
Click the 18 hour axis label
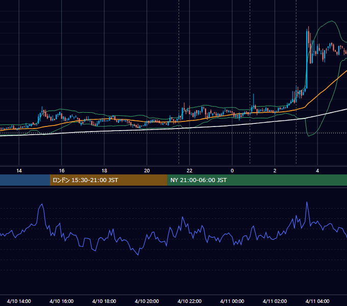104,171
